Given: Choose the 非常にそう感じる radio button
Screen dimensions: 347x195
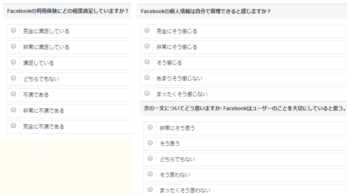Looking at the screenshot, I should (x=147, y=46).
